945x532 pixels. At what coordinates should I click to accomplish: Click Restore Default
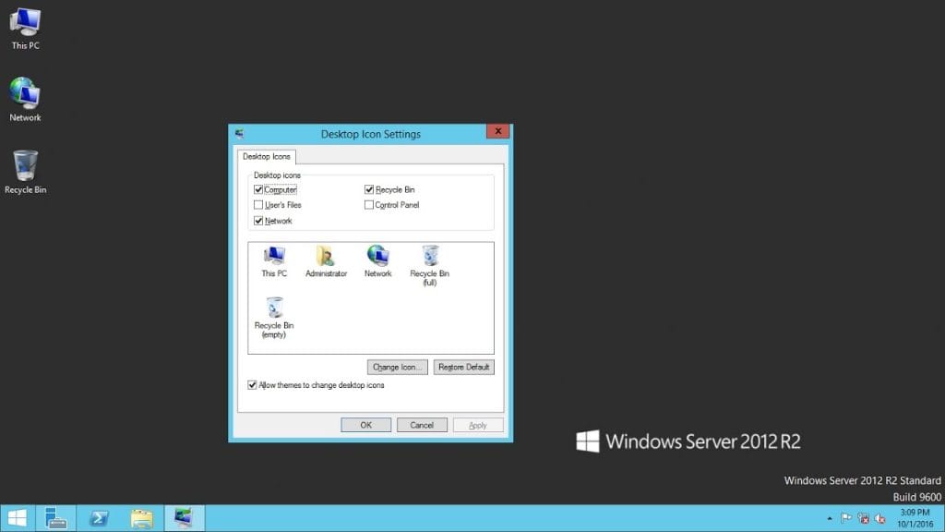pyautogui.click(x=464, y=367)
